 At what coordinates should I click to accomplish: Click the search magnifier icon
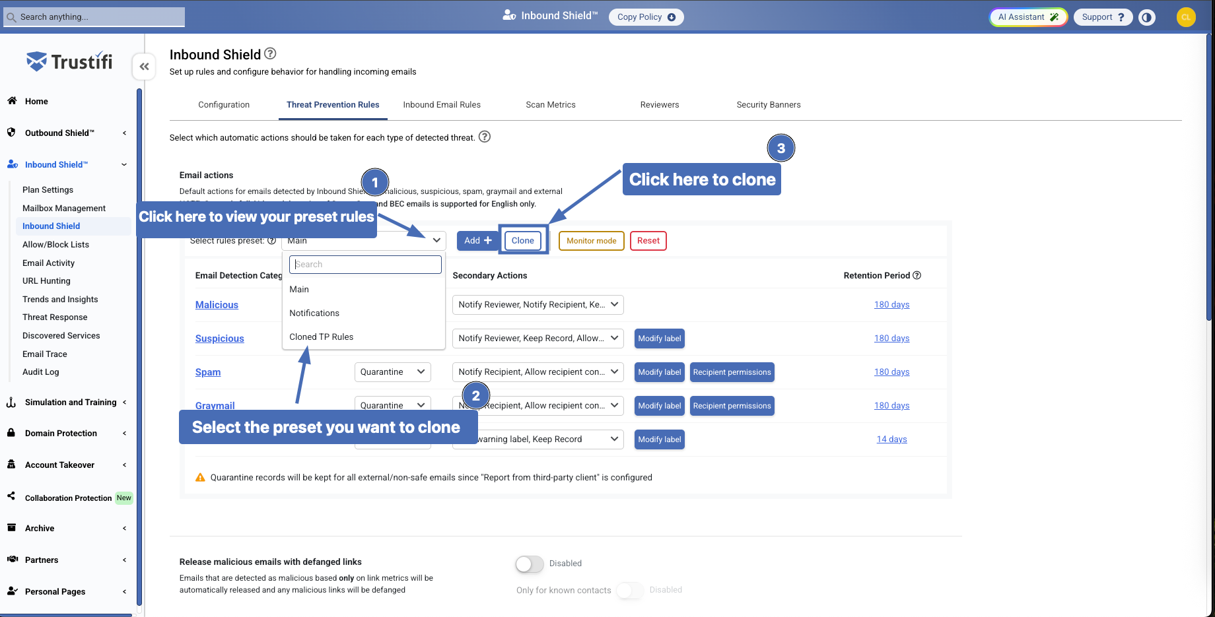tap(11, 17)
